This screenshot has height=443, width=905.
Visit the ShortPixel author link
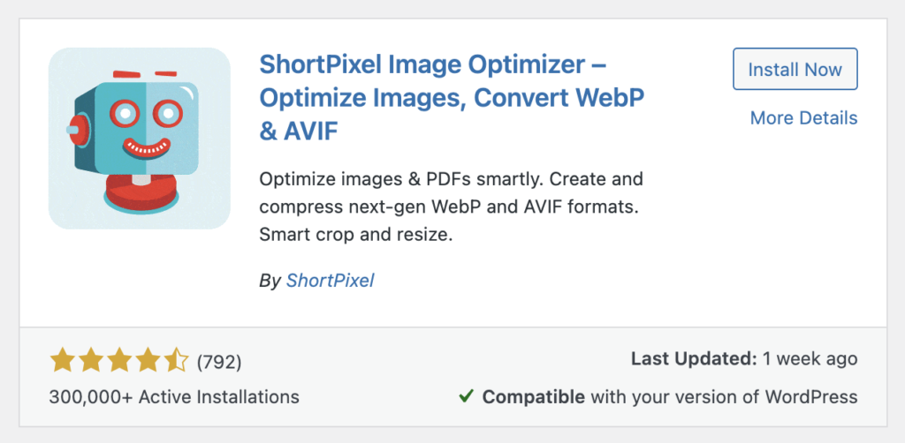(x=331, y=281)
